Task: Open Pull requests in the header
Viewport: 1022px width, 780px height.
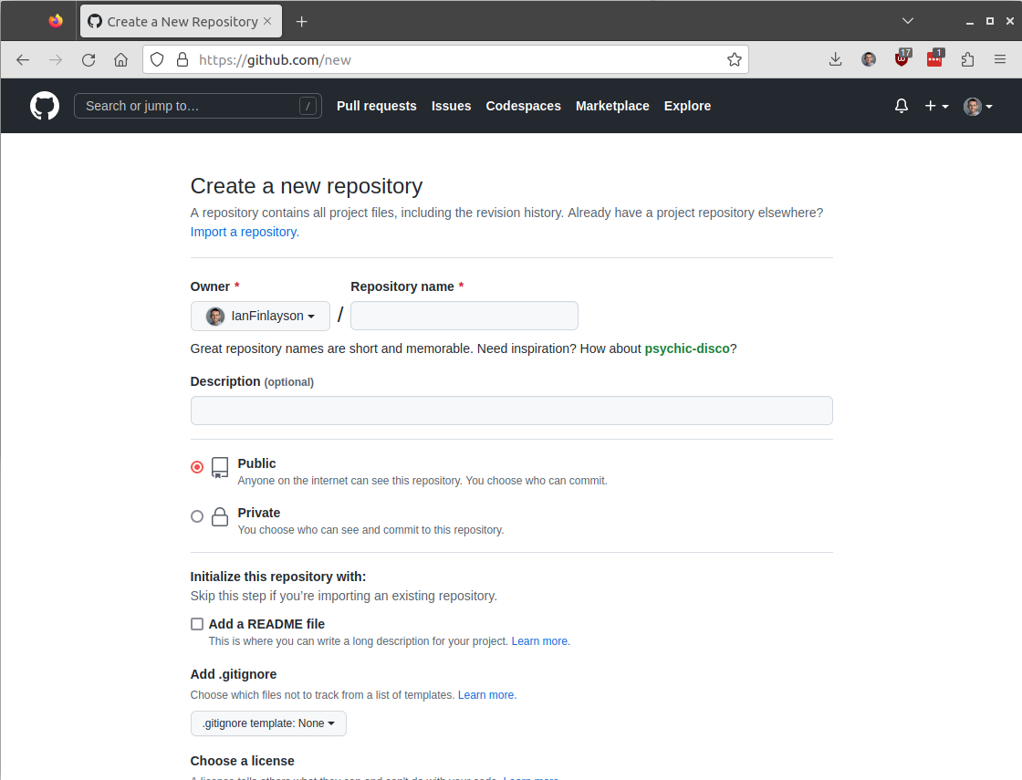Action: point(376,106)
